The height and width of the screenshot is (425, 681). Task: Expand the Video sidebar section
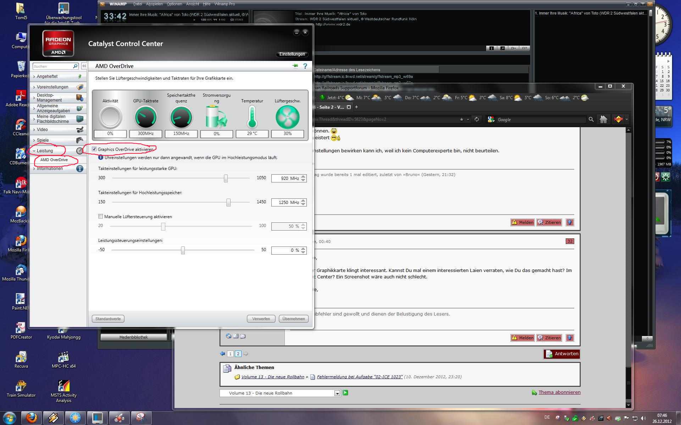[42, 130]
